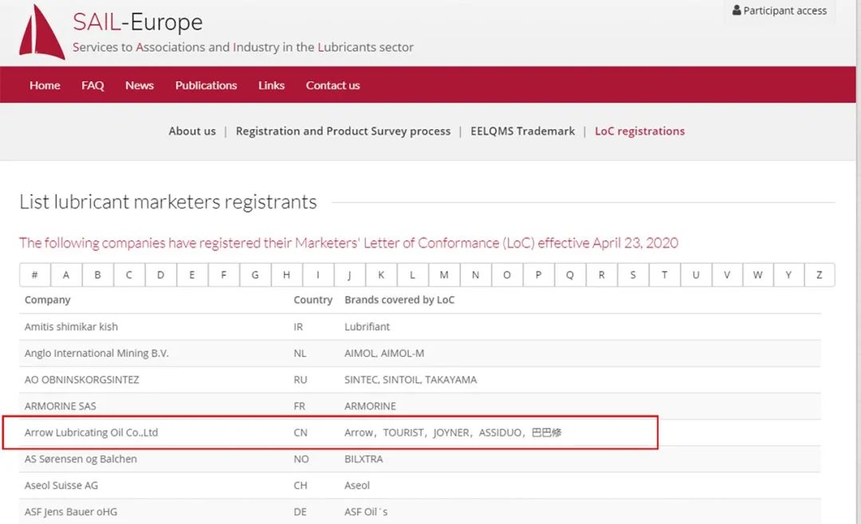Filter registrants by letter I
Image resolution: width=861 pixels, height=524 pixels.
pyautogui.click(x=318, y=275)
